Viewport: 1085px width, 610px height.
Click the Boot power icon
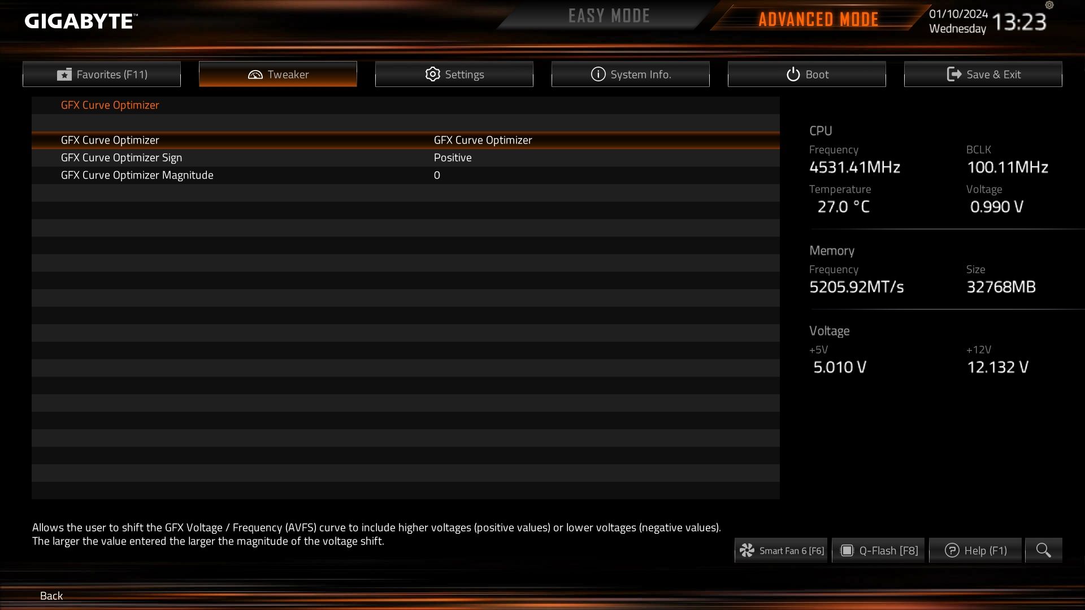pos(793,74)
